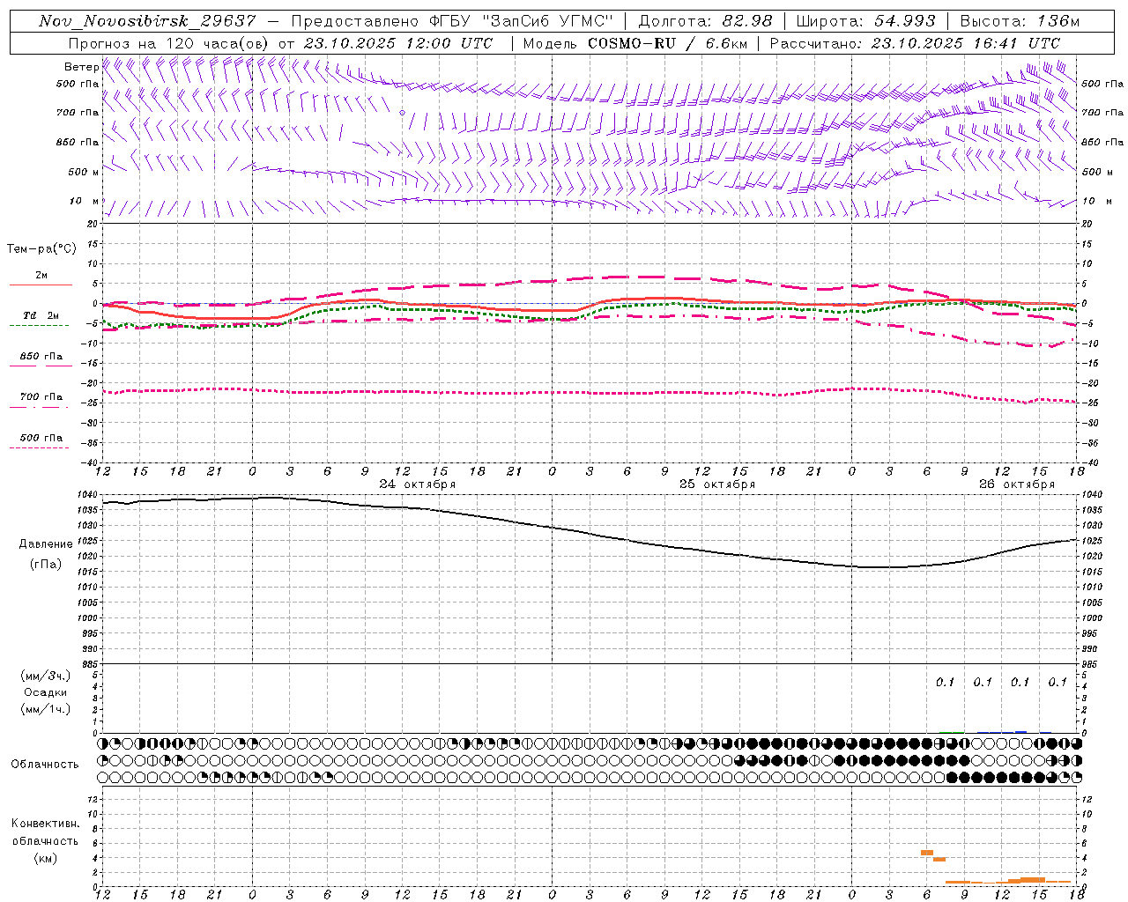Click the highest orange convective cloud bar
Image resolution: width=1128 pixels, height=902 pixels.
[x=927, y=853]
